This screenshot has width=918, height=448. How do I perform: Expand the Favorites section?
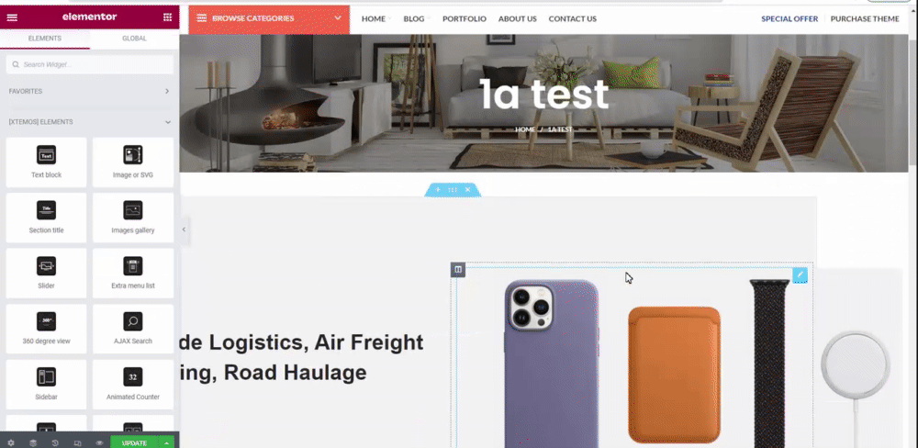pos(90,92)
